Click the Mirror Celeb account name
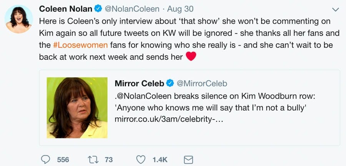The image size is (346, 166). point(139,83)
